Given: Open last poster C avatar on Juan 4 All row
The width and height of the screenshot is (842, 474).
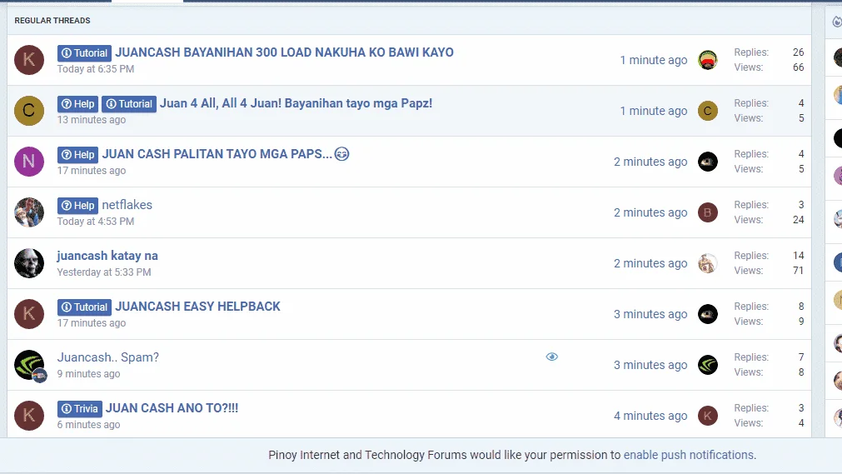Looking at the screenshot, I should tap(708, 111).
